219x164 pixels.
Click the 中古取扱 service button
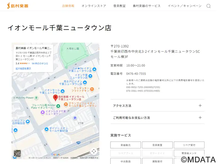click(126, 161)
